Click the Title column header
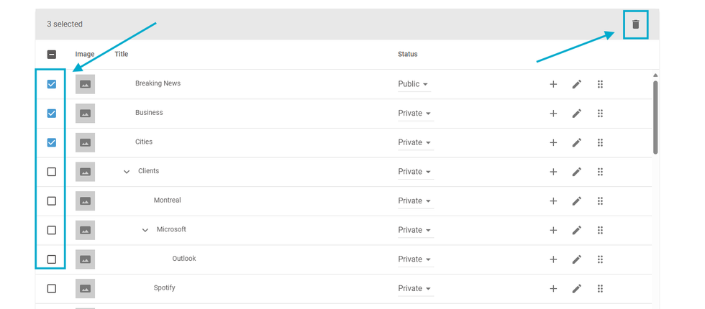The width and height of the screenshot is (705, 309). 122,54
